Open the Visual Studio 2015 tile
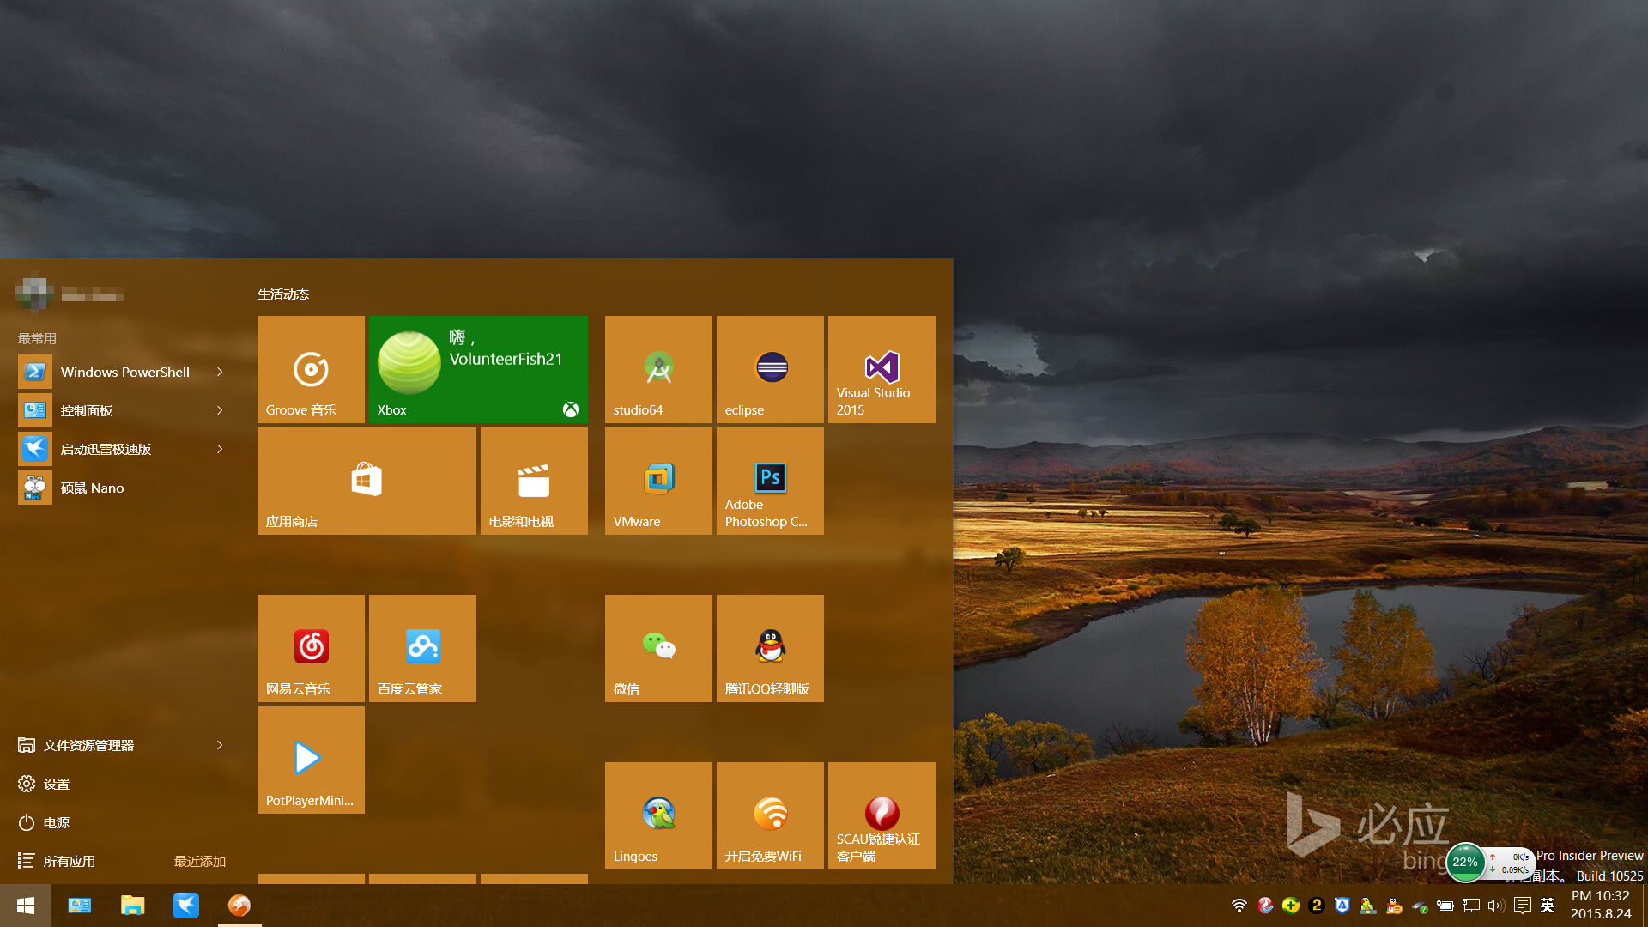The image size is (1648, 927). pyautogui.click(x=882, y=369)
